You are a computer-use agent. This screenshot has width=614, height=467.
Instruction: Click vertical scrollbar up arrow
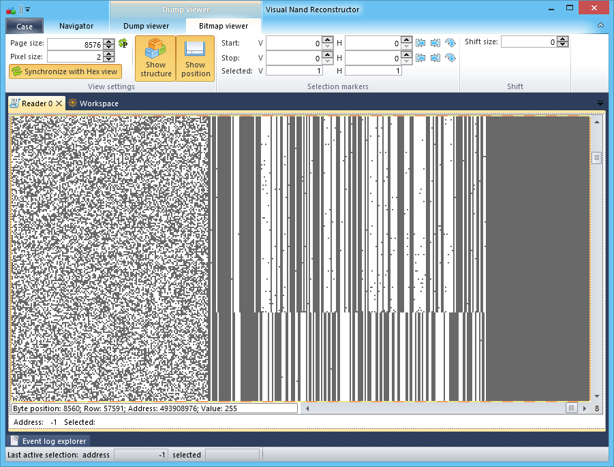coord(597,122)
